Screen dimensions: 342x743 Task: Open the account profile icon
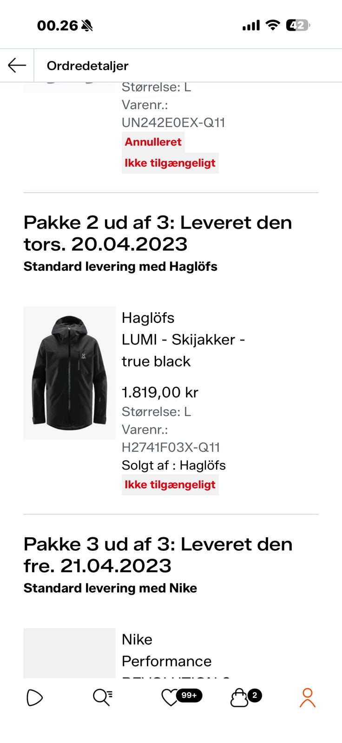point(307,697)
